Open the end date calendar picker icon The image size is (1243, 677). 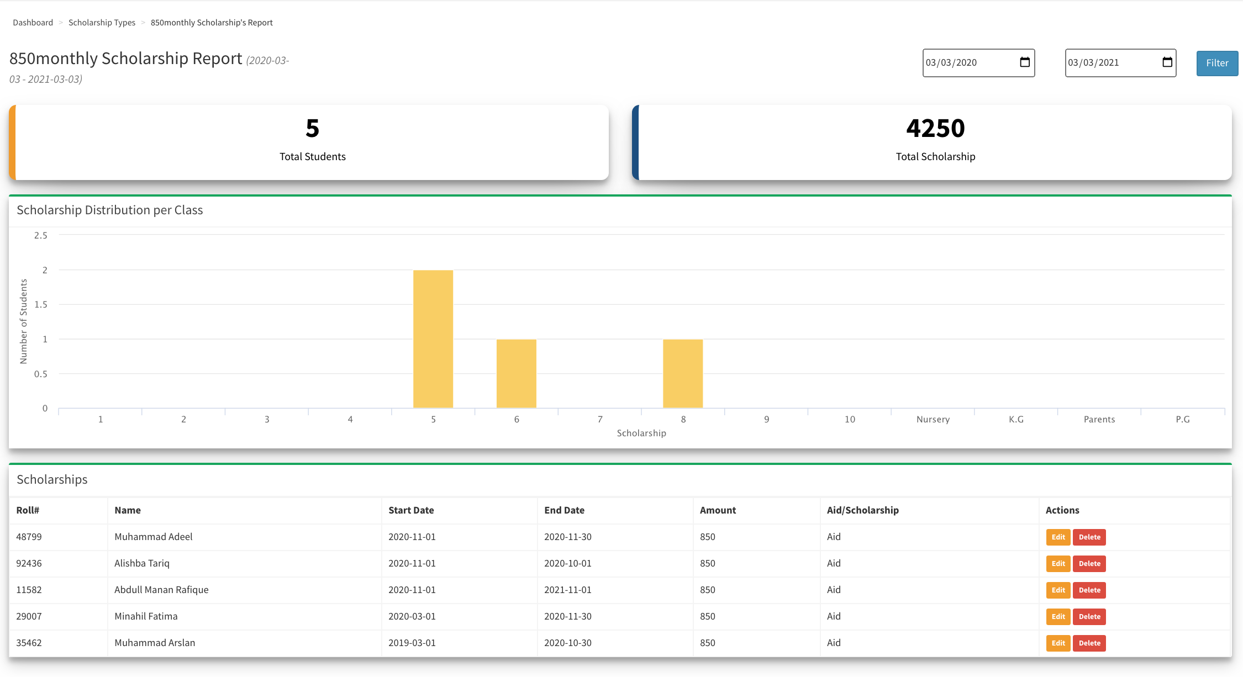click(x=1167, y=62)
